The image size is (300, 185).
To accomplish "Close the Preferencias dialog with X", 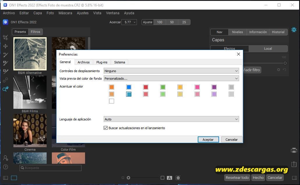I will [x=238, y=54].
